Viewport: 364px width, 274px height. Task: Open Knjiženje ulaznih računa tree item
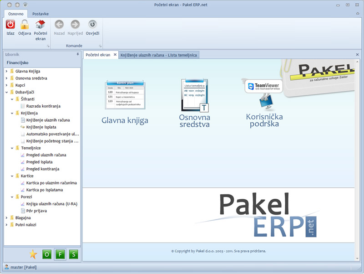[48, 120]
